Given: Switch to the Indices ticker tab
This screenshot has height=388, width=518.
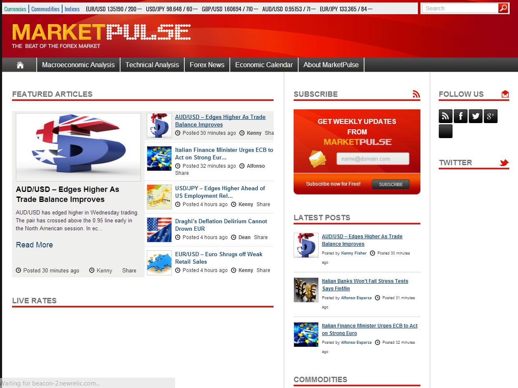Looking at the screenshot, I should tap(72, 9).
